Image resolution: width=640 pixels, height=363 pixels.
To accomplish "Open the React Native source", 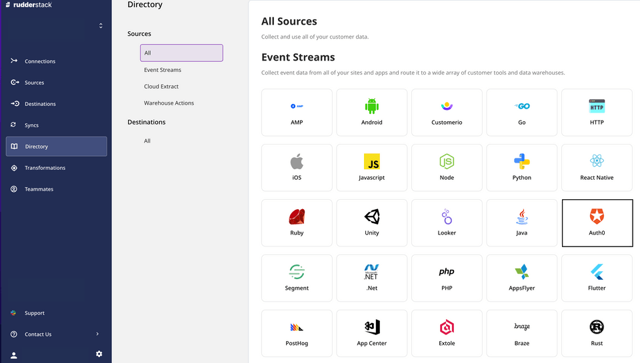I will point(597,168).
